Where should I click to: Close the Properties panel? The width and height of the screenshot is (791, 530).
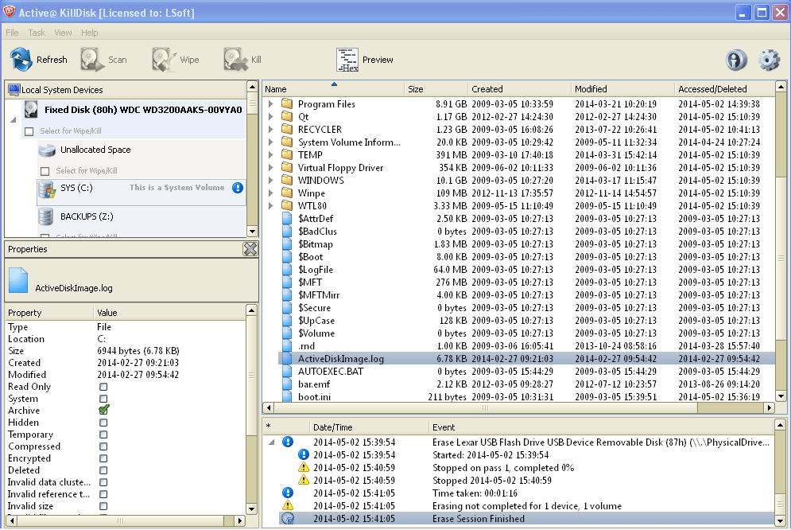[x=250, y=249]
